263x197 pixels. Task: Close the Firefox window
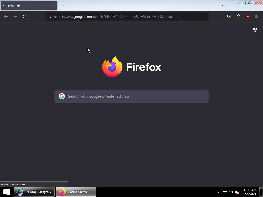(x=258, y=3)
